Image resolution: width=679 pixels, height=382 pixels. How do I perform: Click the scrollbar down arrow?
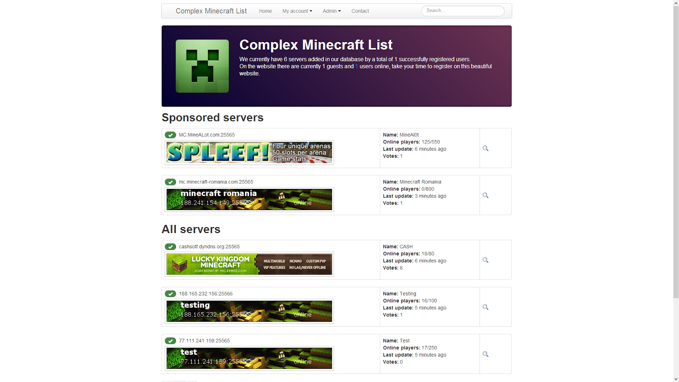click(676, 379)
